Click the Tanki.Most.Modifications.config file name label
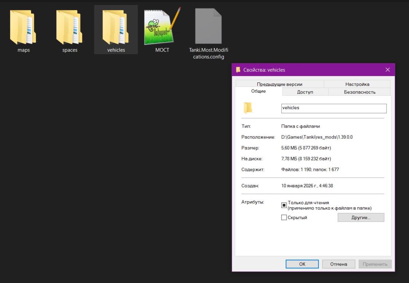 (x=209, y=54)
